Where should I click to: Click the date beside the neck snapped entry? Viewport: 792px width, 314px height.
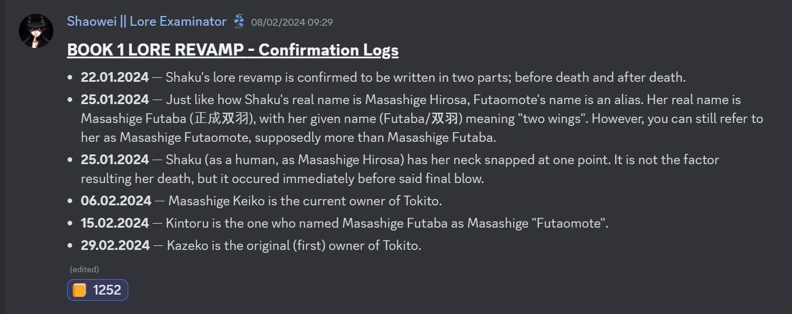(x=115, y=160)
